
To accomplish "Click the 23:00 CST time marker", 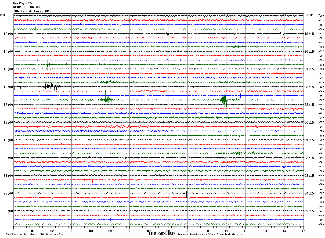I will point(8,211).
